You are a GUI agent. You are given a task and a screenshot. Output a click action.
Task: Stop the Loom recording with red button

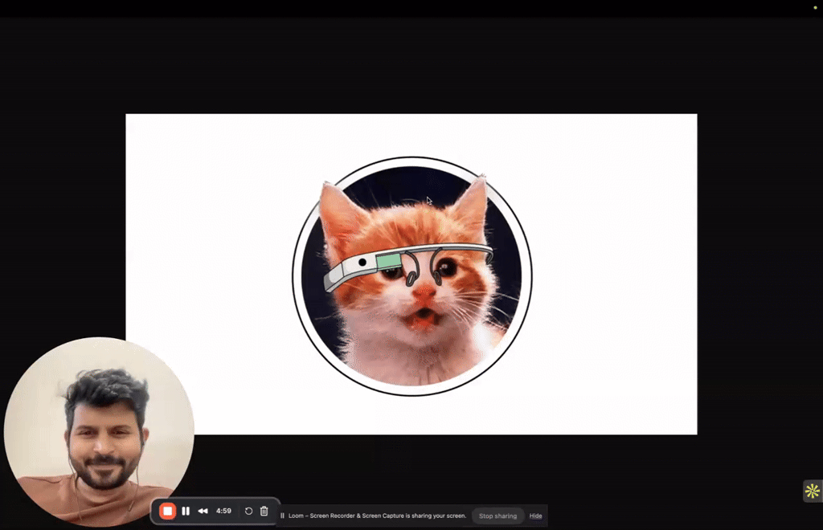click(167, 511)
